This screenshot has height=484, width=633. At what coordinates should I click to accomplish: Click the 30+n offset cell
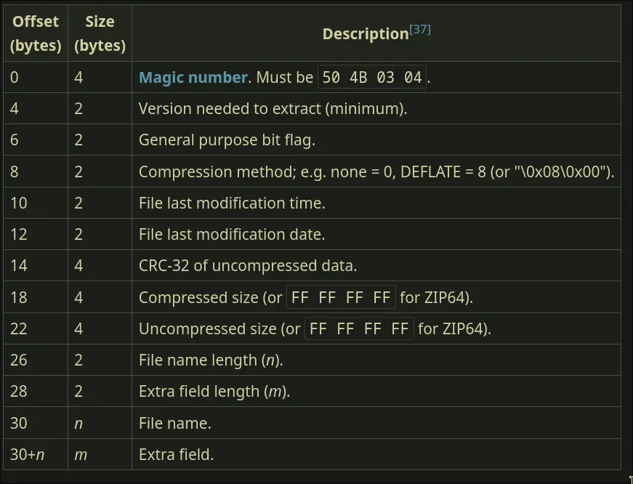28,454
